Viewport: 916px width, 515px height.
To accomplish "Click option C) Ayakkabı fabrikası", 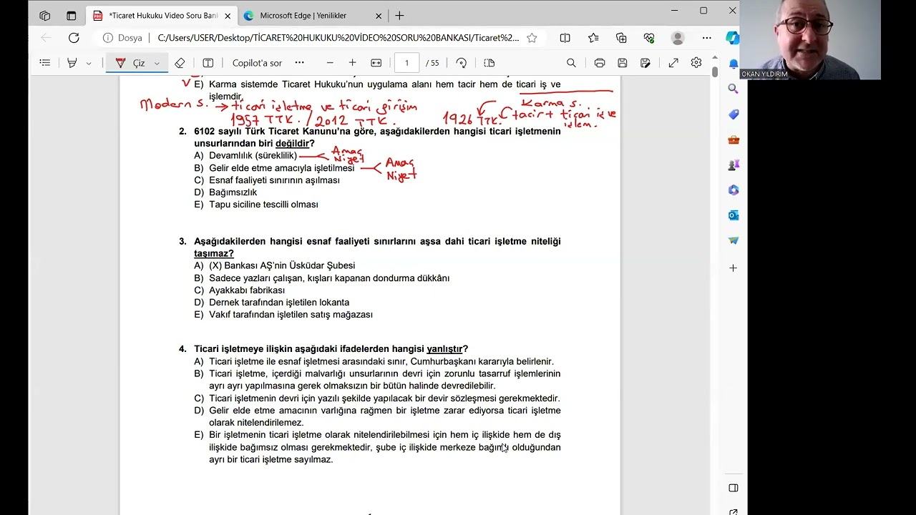I will [x=240, y=290].
